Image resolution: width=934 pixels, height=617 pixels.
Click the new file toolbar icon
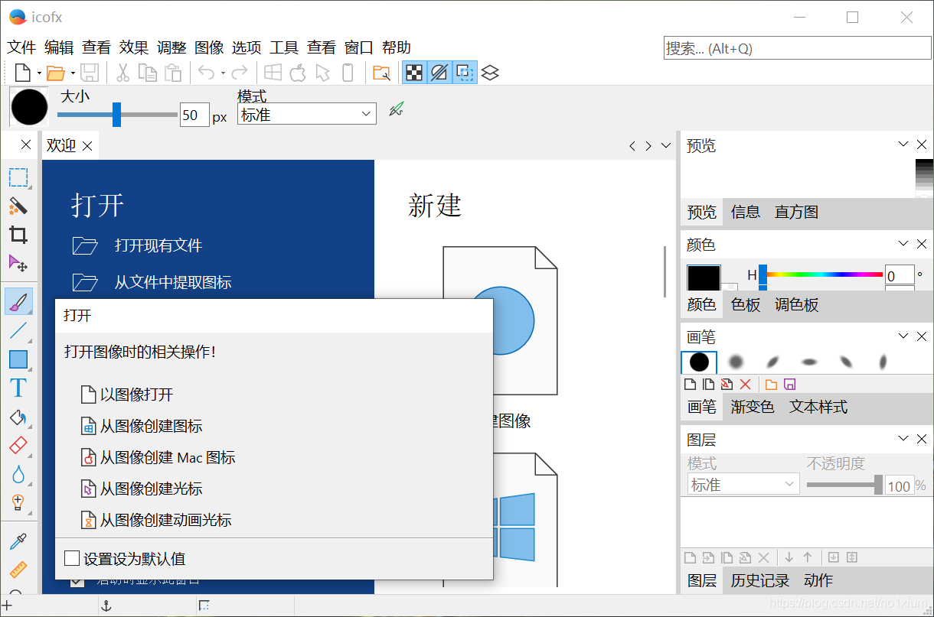click(23, 73)
